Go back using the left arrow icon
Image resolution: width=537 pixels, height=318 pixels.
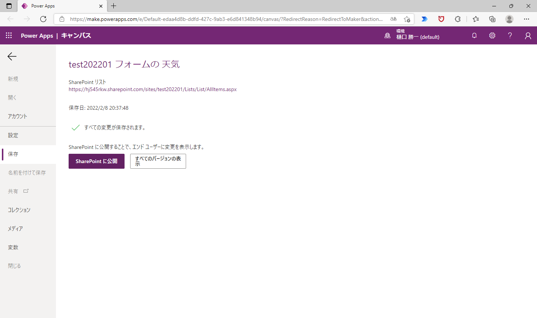click(x=12, y=56)
